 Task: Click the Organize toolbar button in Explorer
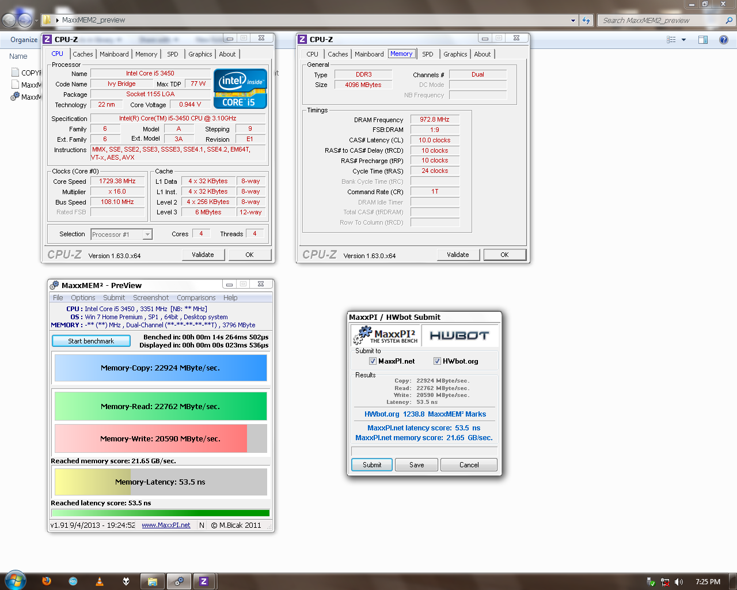(x=24, y=40)
